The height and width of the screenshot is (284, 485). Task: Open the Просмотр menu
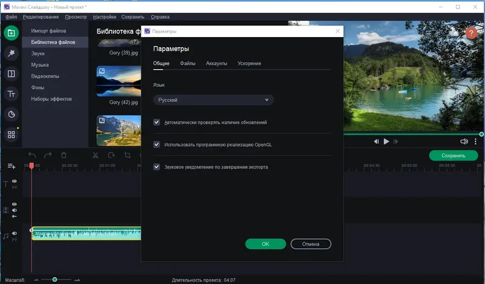click(76, 17)
